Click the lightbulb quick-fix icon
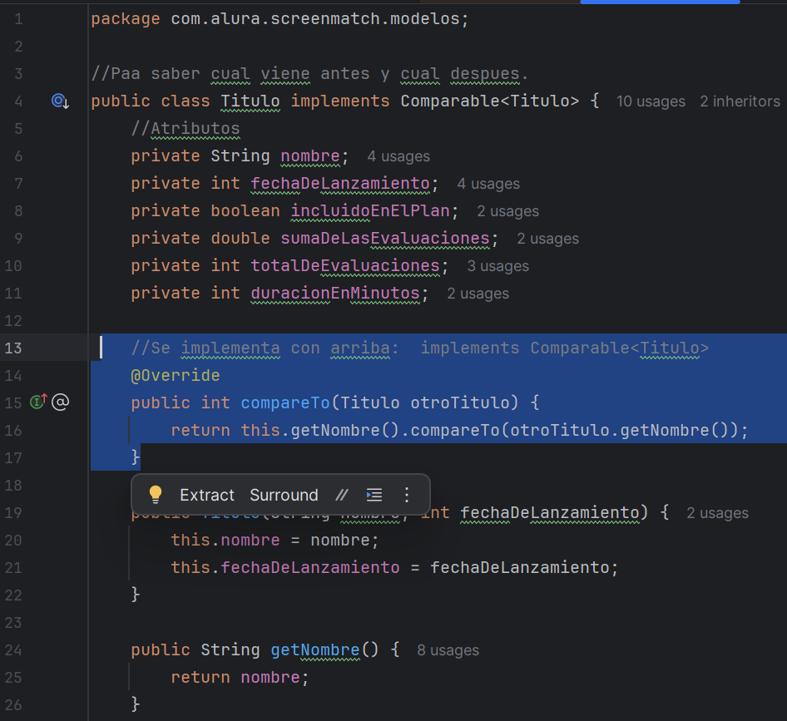Screen dimensions: 787x721 pos(155,495)
